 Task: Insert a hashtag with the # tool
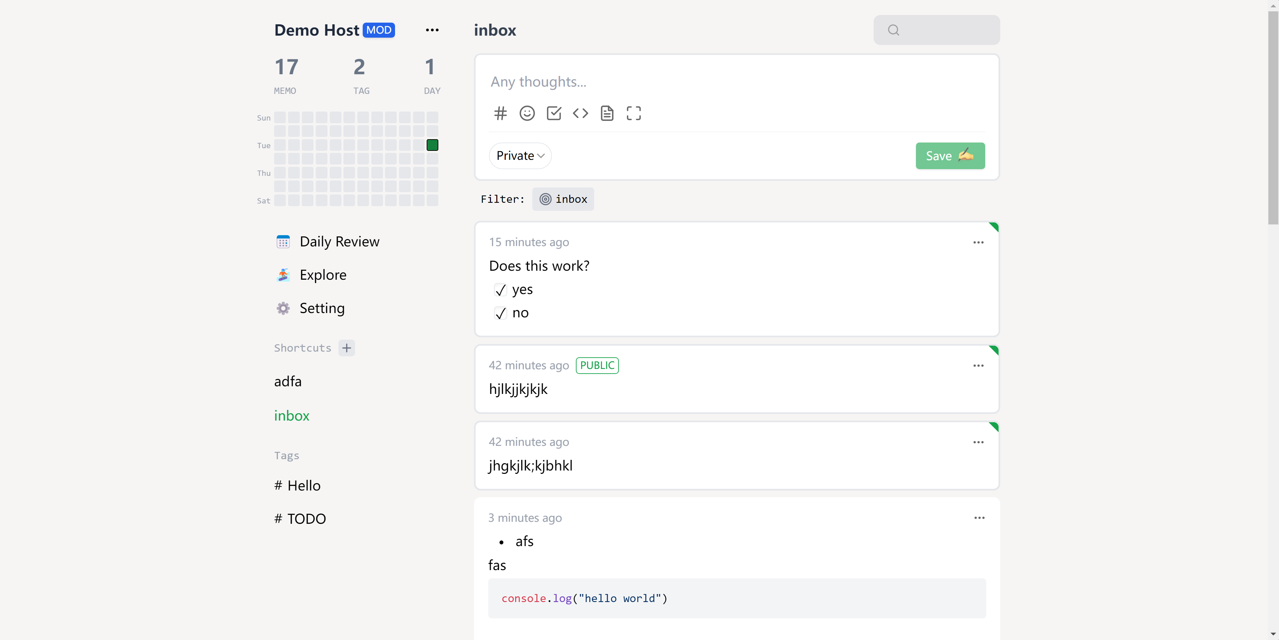(501, 113)
